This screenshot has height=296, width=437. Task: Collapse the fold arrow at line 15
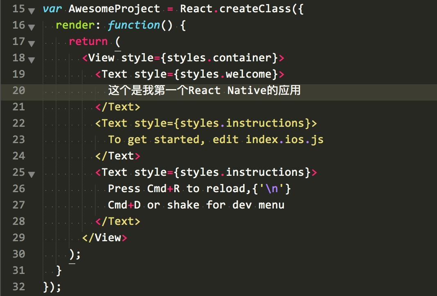pyautogui.click(x=32, y=11)
